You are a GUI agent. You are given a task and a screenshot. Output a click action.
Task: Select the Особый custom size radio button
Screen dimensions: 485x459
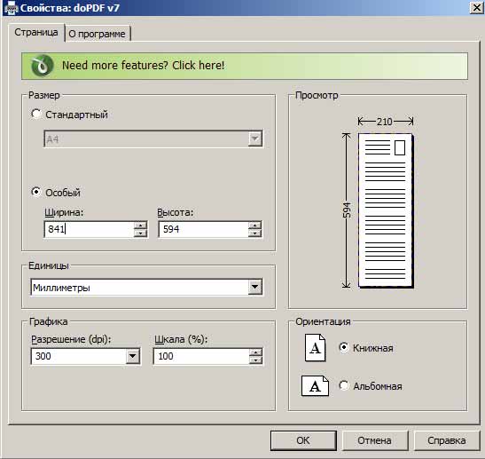pos(35,192)
